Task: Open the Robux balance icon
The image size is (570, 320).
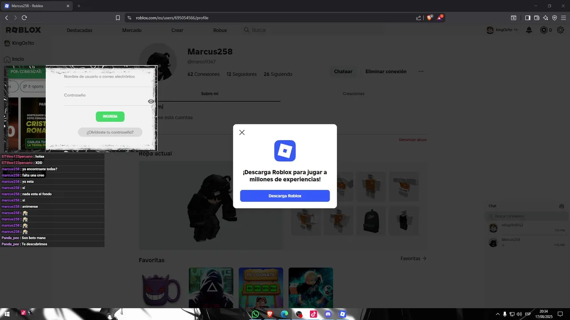Action: click(543, 30)
